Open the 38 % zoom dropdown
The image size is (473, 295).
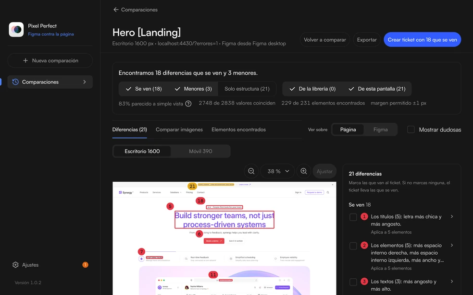click(x=277, y=171)
